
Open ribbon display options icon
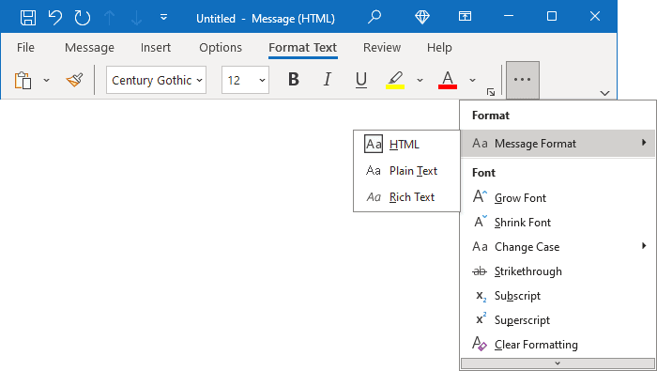(x=465, y=16)
